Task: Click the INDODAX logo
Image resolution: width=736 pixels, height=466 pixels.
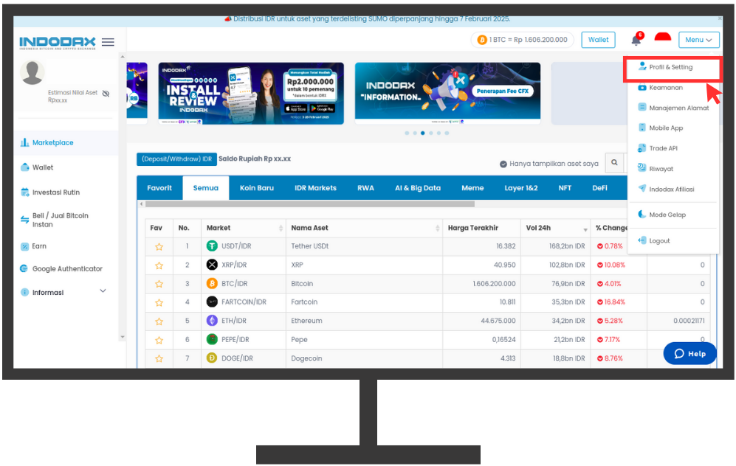Action: coord(58,43)
